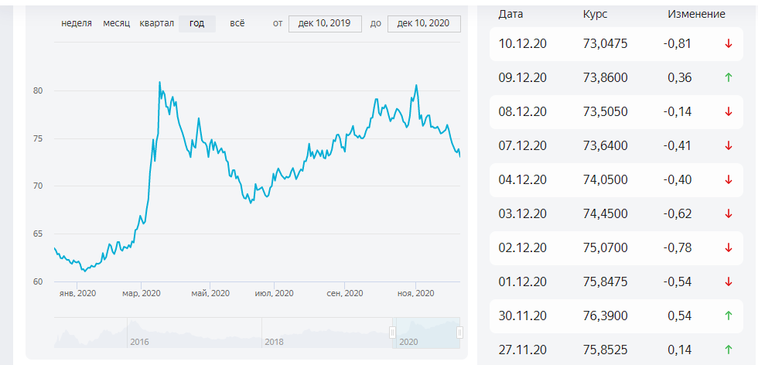Screen dimensions: 758x365
Task: Click the red down arrow for 01.12.20
Action: coord(728,281)
